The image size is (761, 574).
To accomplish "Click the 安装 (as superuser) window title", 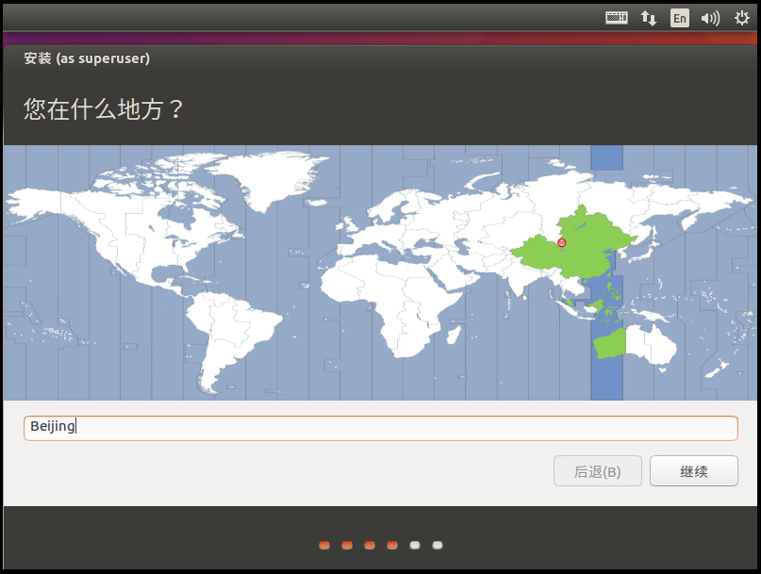I will click(x=87, y=58).
